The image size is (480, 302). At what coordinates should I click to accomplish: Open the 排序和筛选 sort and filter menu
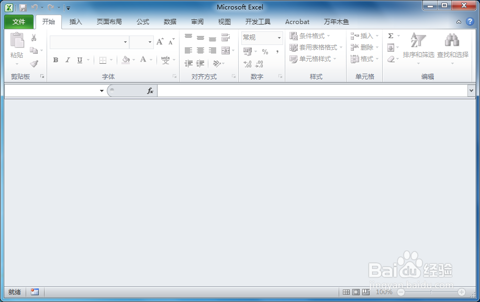click(418, 48)
